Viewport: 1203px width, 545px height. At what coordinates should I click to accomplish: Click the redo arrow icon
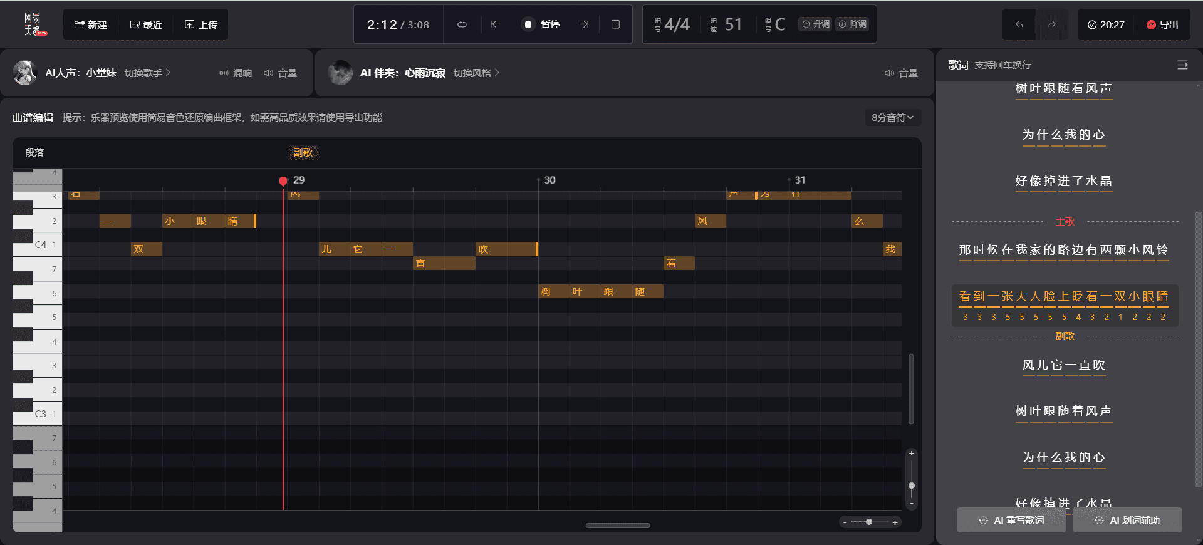1052,24
